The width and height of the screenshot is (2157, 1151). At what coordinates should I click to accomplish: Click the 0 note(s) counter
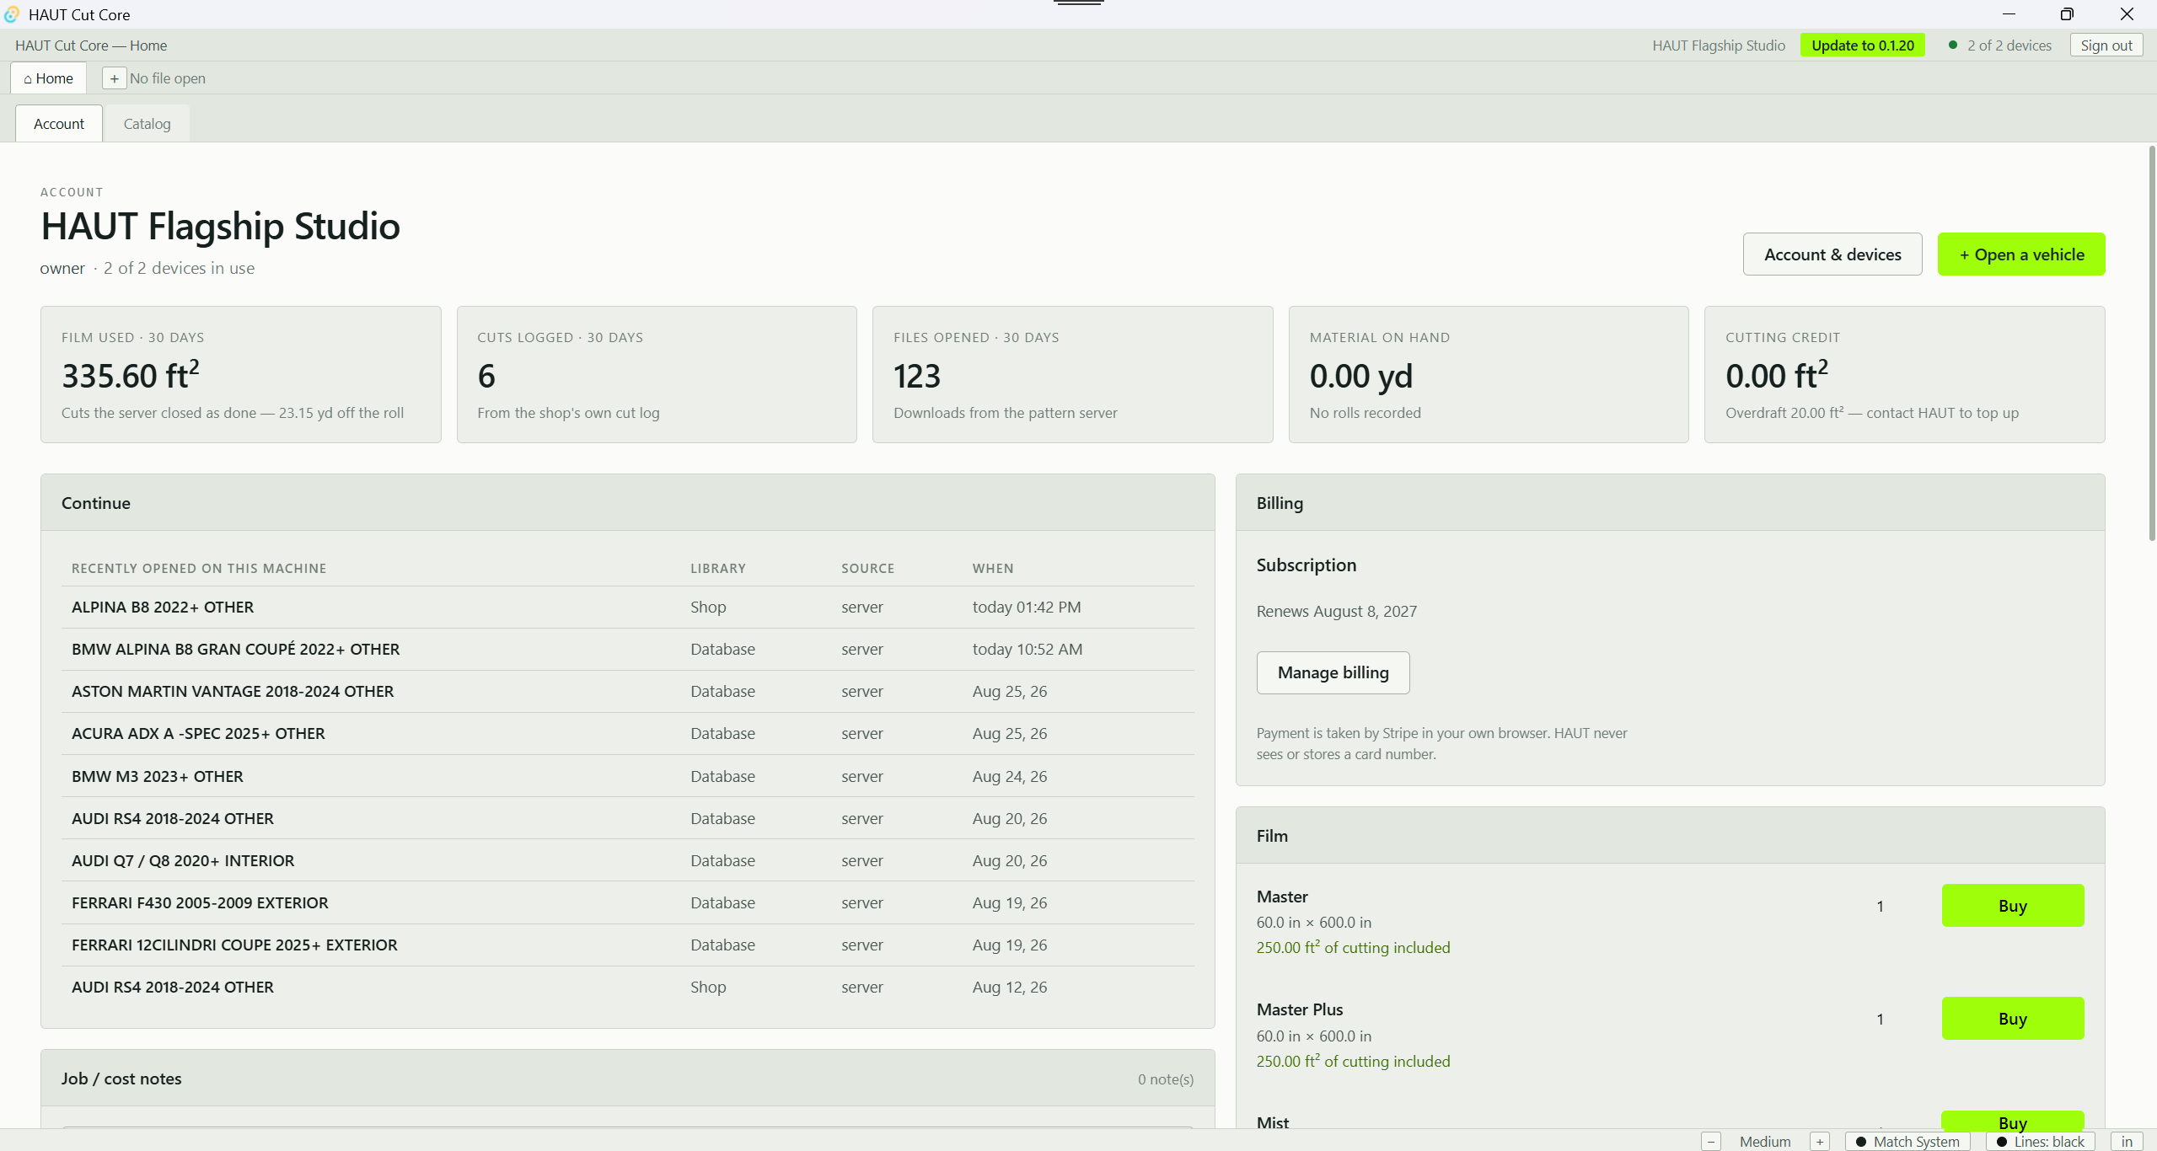pos(1166,1079)
